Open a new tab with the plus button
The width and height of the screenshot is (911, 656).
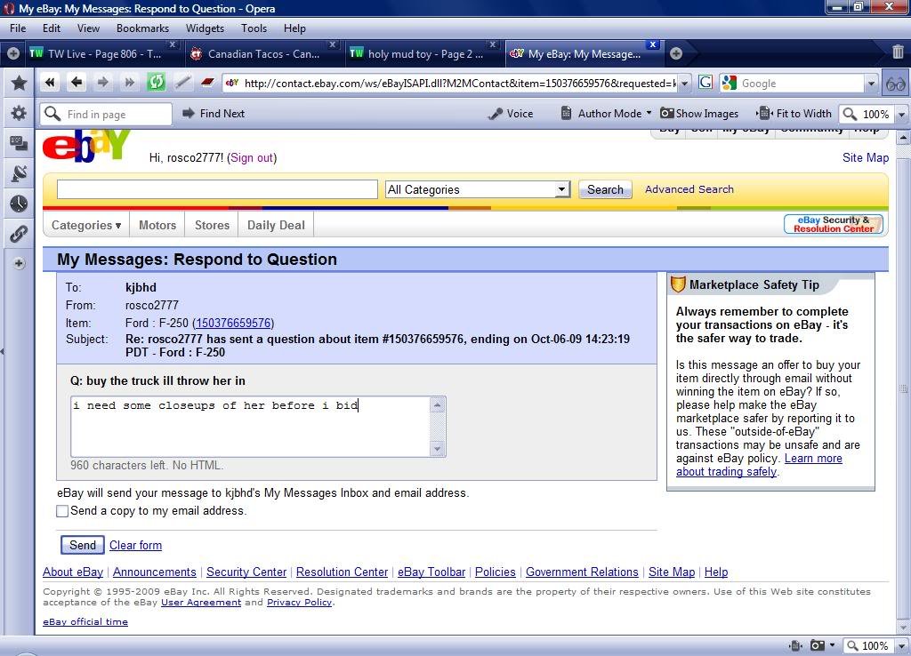pos(676,53)
